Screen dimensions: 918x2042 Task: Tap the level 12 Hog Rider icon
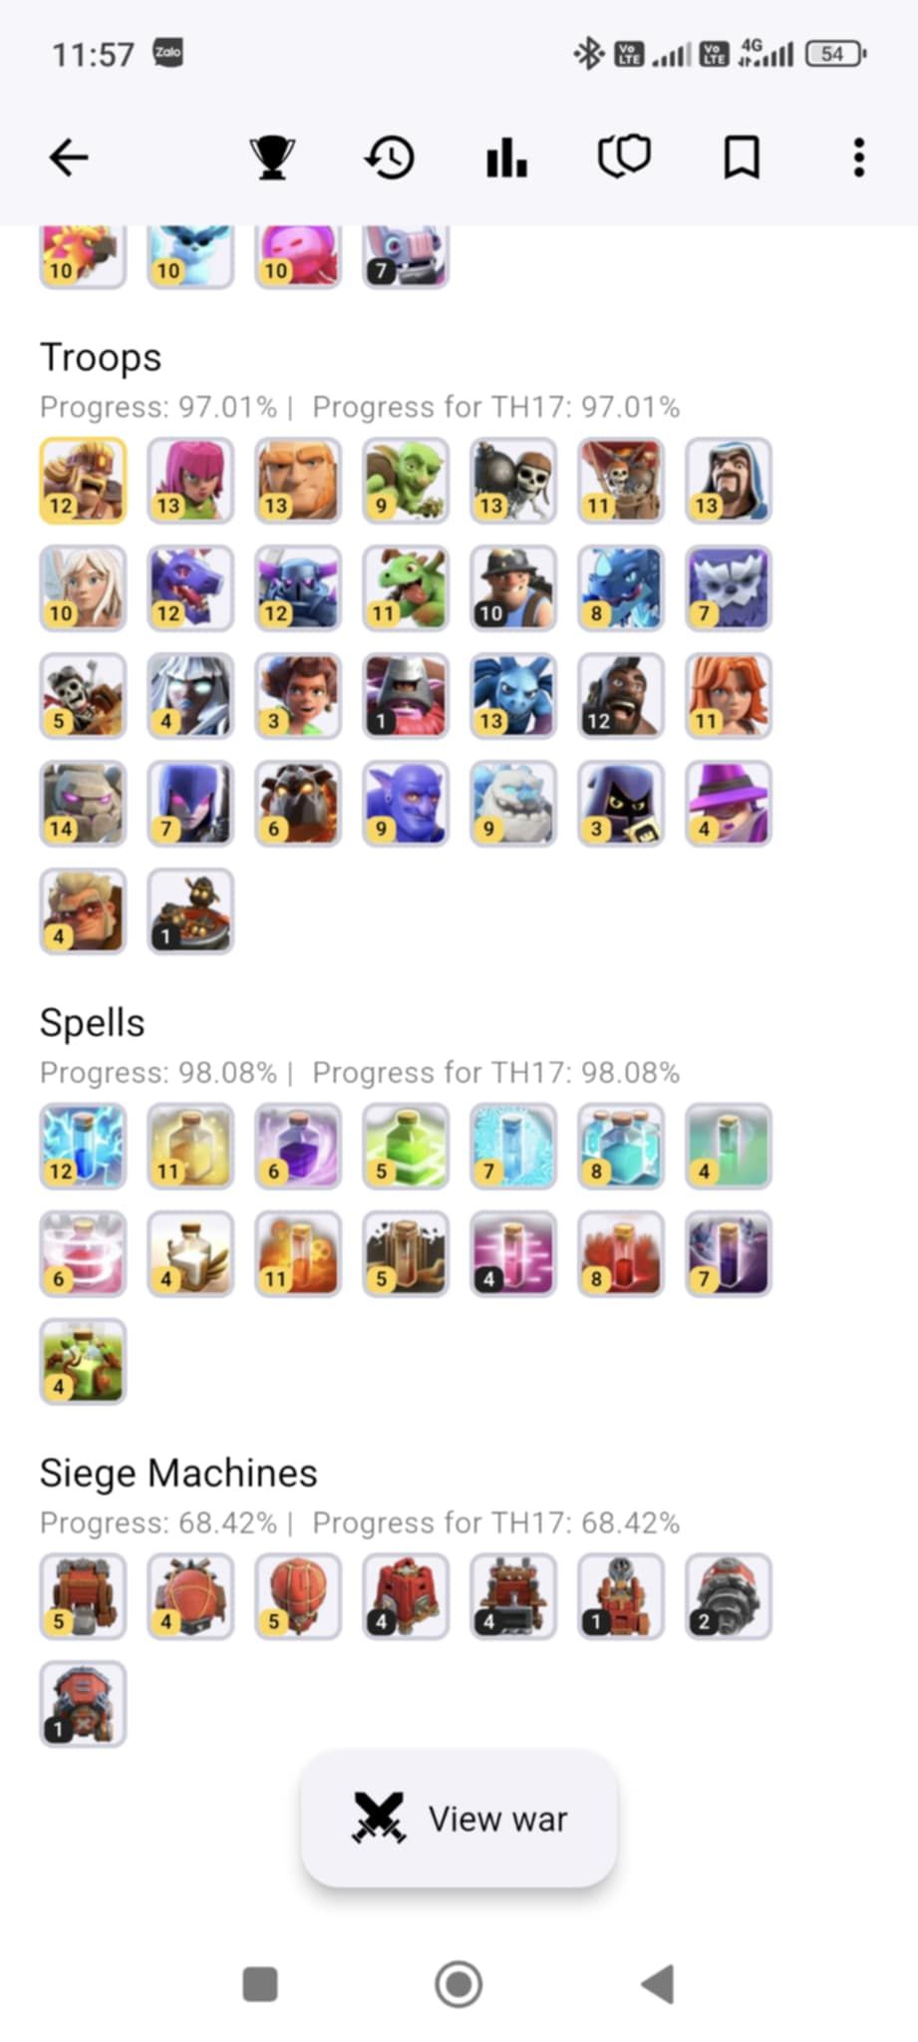[621, 696]
